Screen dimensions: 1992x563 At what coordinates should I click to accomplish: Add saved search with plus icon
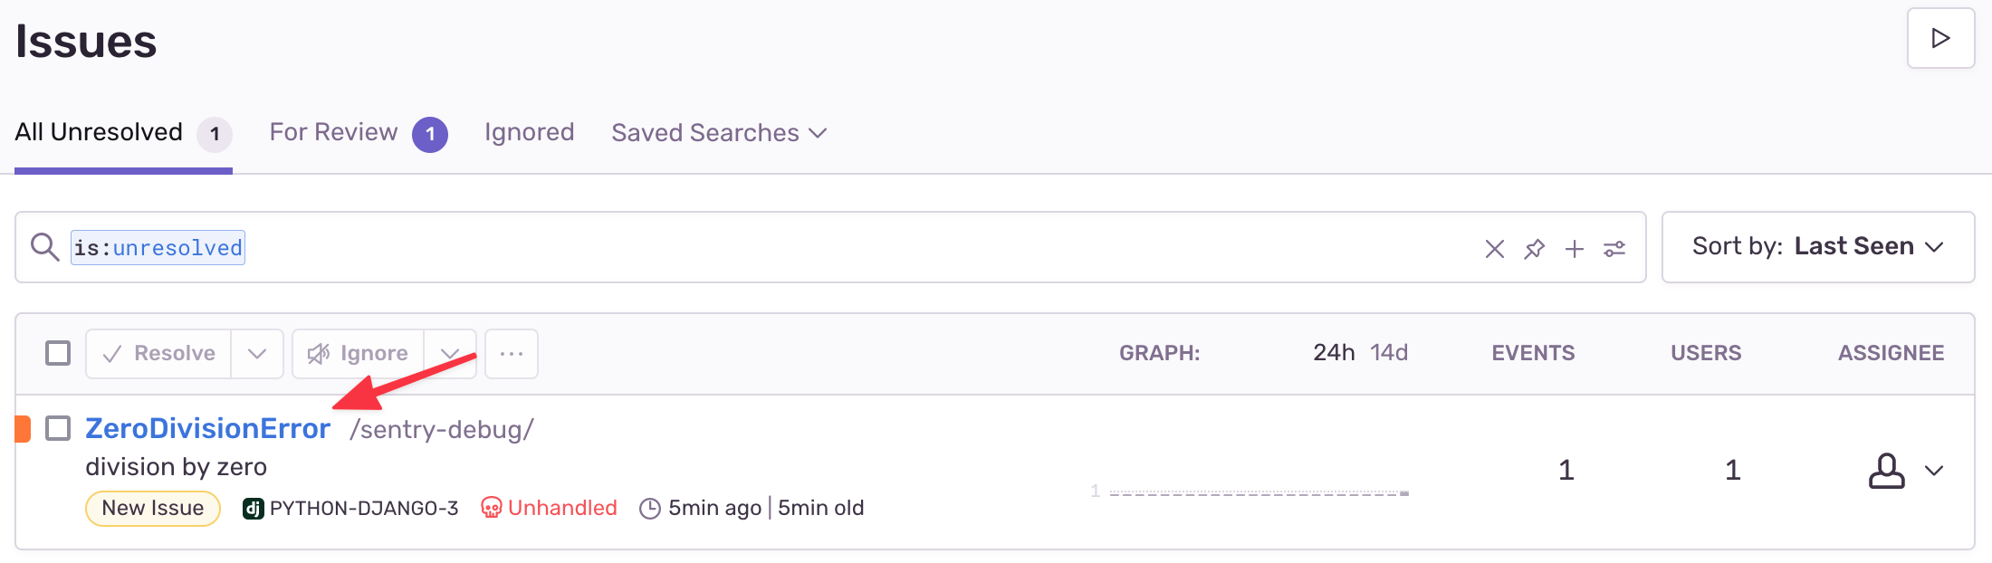point(1574,249)
